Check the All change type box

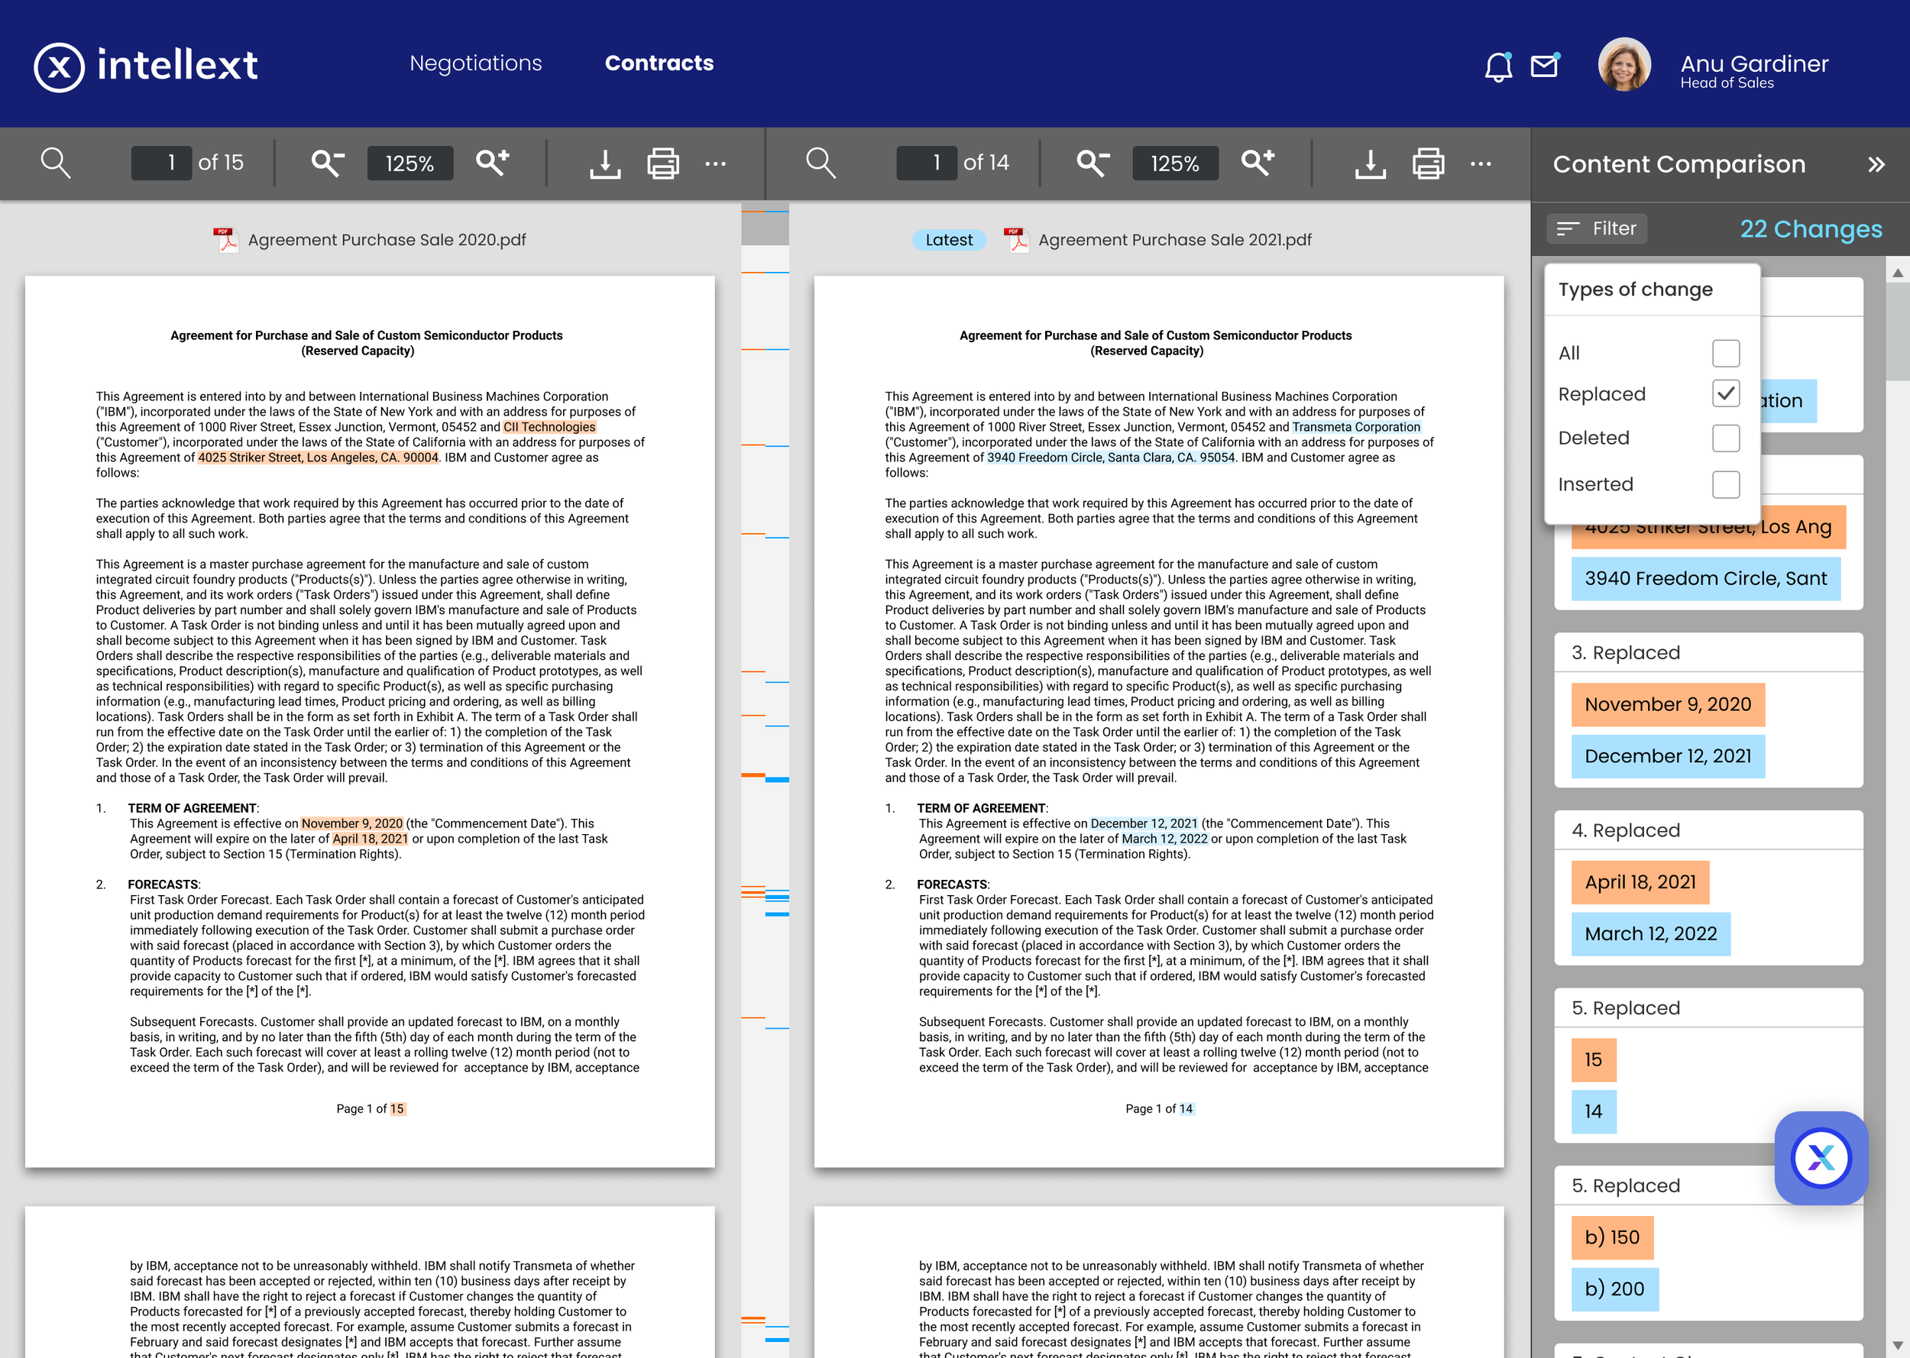tap(1725, 353)
